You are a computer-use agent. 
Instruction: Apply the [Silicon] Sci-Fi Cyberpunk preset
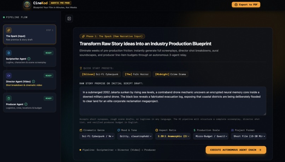[x=100, y=74]
